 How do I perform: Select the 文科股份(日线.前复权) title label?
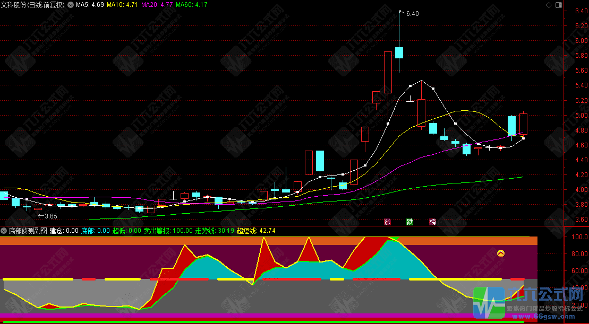[x=33, y=5]
